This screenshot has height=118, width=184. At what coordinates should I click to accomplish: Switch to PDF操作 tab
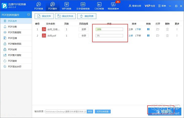click(x=52, y=6)
